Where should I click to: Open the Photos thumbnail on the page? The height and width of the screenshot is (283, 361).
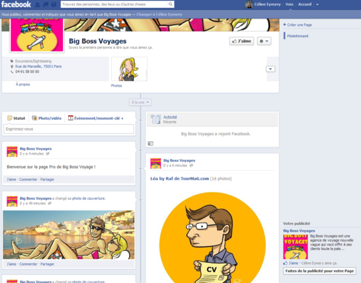(129, 69)
